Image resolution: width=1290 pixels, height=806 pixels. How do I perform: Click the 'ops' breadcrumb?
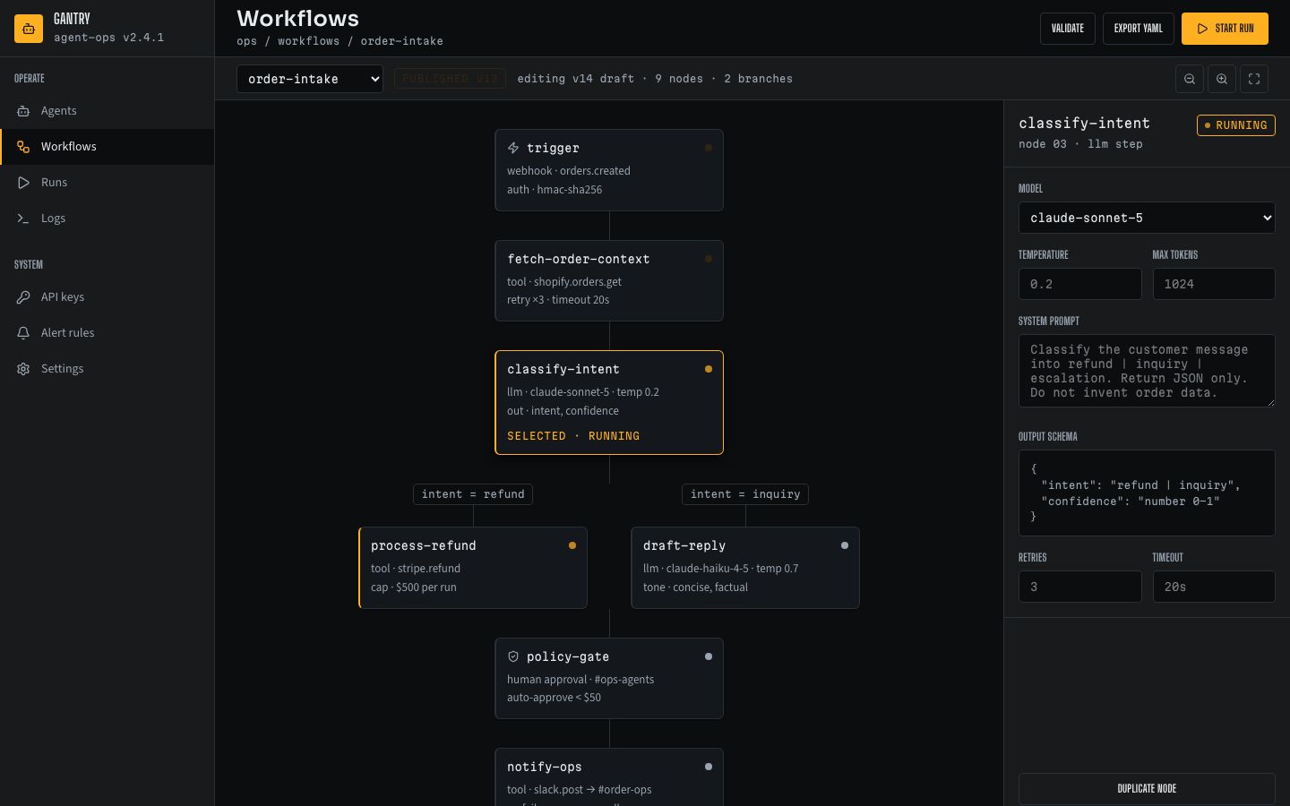click(247, 41)
